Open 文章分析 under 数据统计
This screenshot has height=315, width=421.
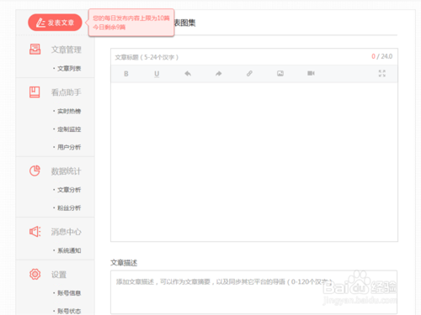point(69,190)
